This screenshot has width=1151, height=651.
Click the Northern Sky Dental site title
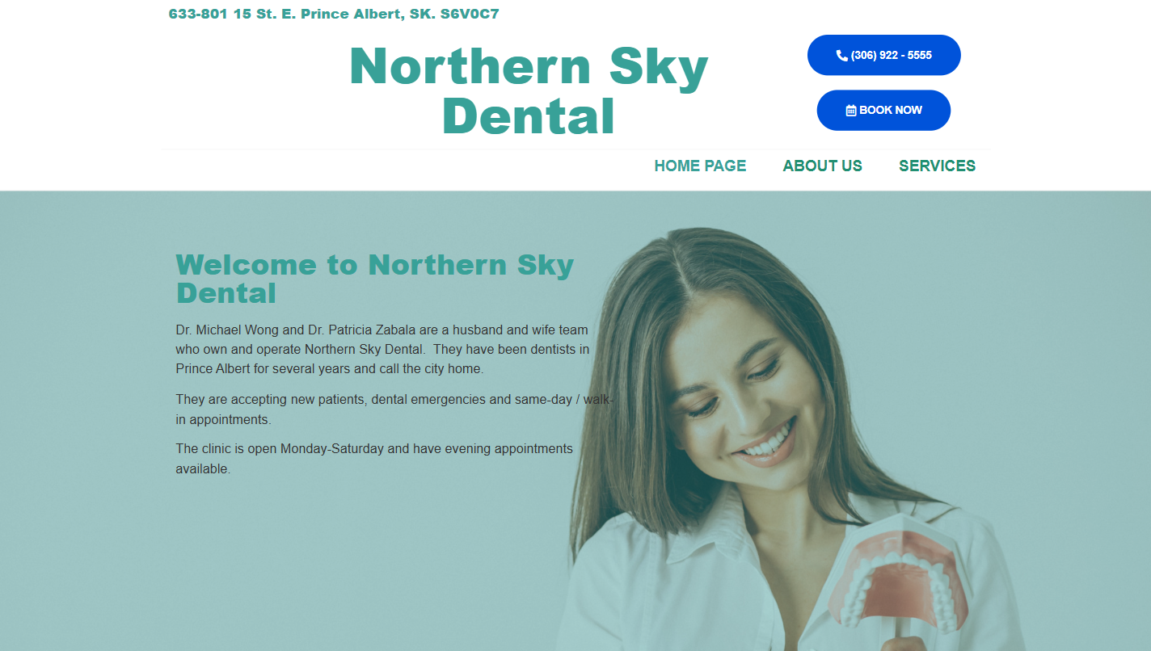529,90
